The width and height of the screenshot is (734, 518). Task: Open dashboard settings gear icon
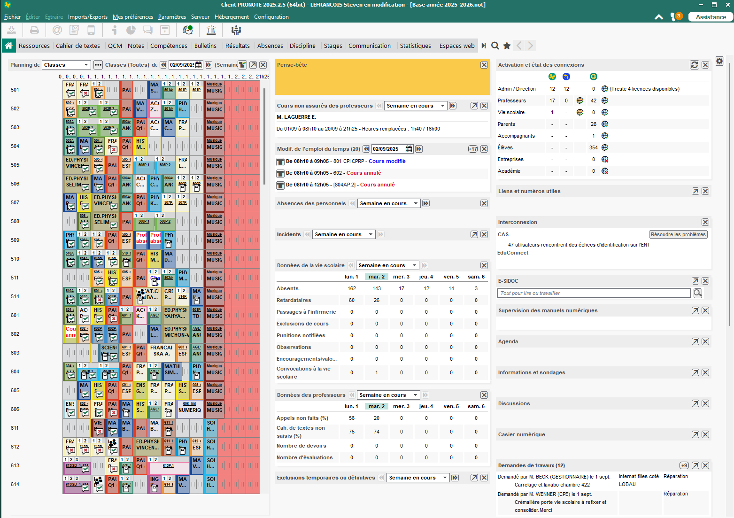coord(719,61)
